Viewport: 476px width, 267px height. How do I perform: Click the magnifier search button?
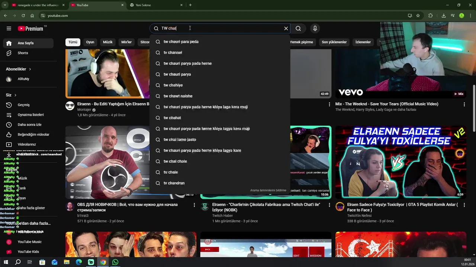point(298,28)
